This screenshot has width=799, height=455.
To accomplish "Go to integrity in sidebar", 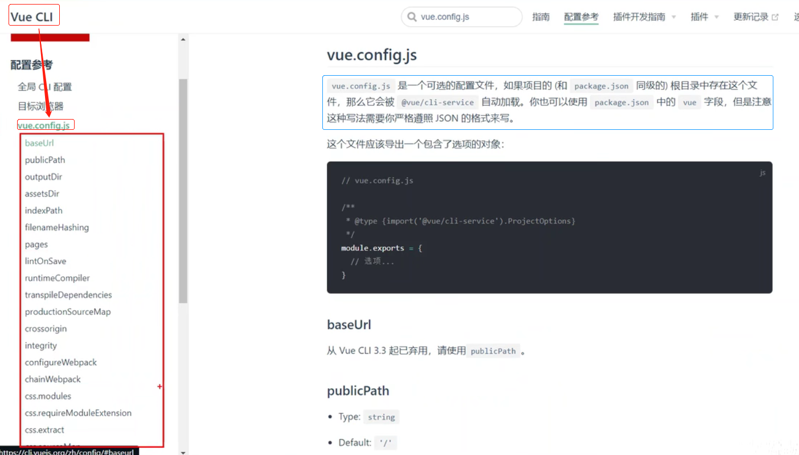I will pyautogui.click(x=41, y=346).
